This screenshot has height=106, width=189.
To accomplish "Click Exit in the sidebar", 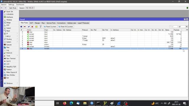I will point(7,78).
